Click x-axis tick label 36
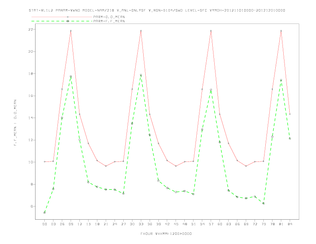 click(150, 224)
